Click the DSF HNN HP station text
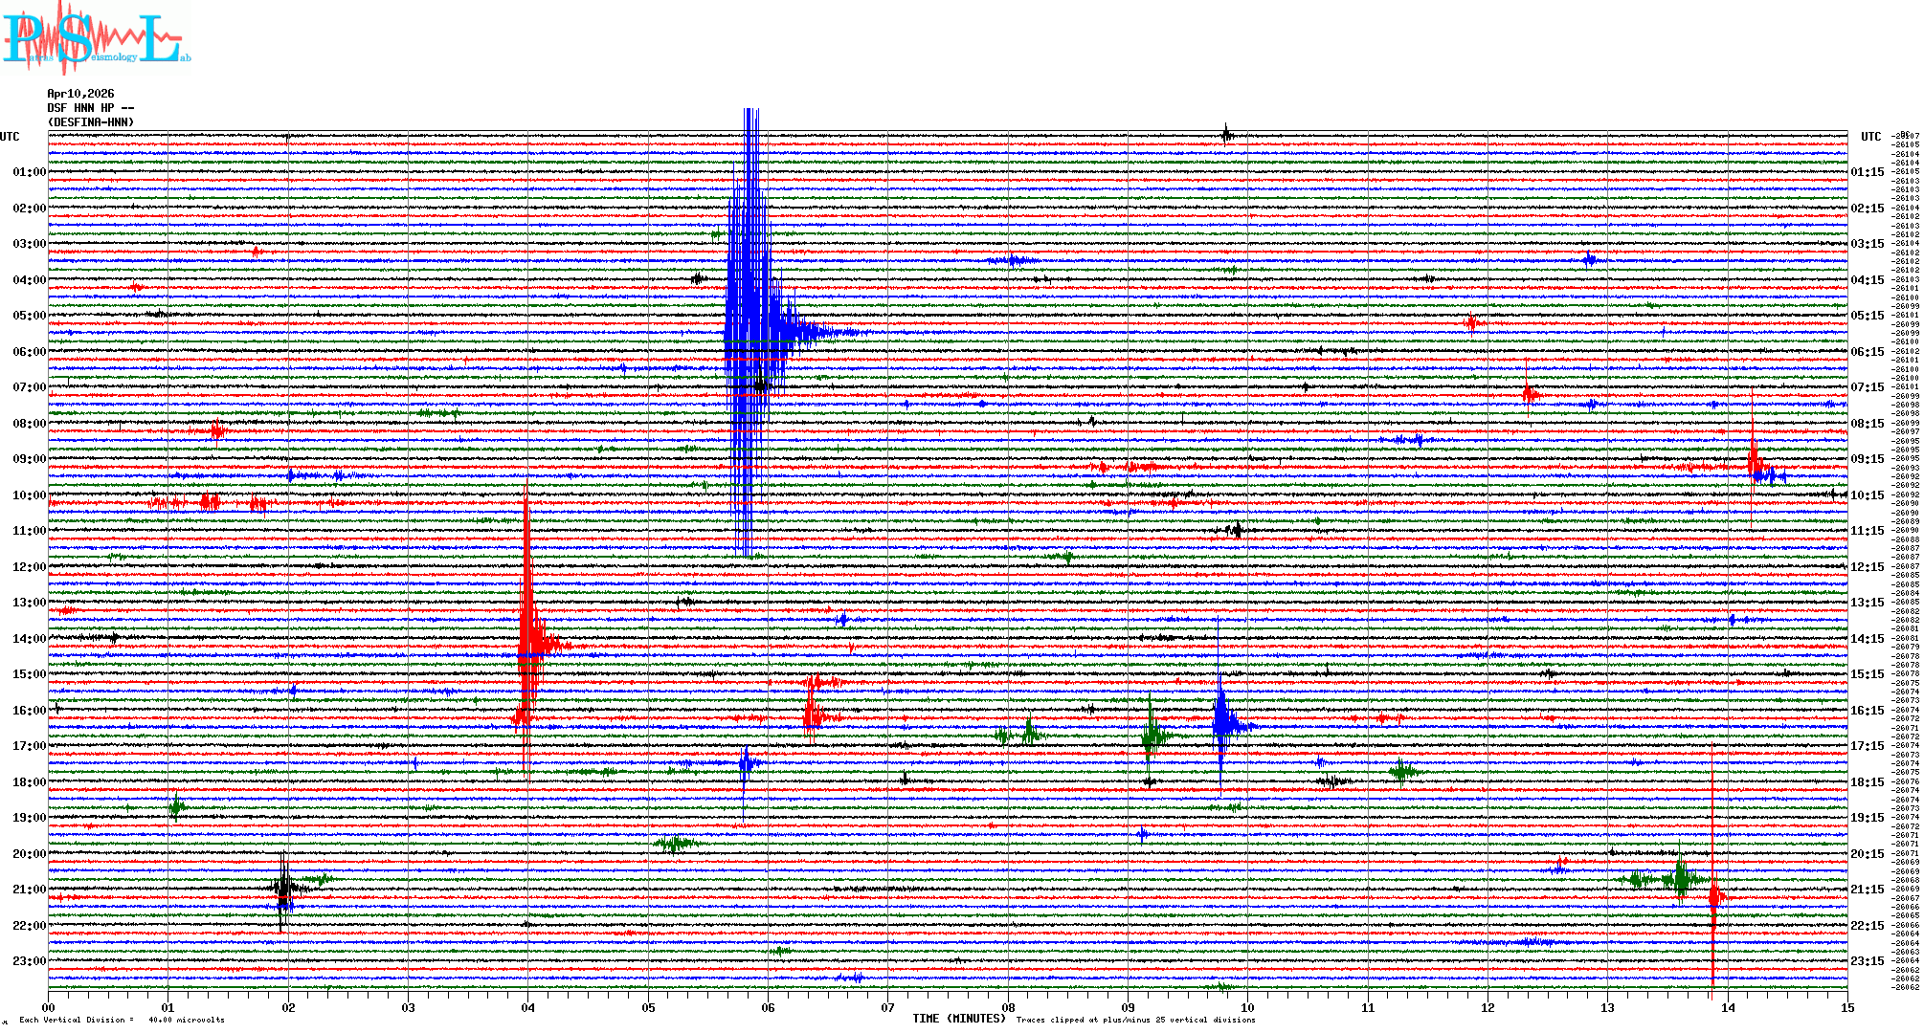The image size is (1924, 1033). pyautogui.click(x=91, y=108)
